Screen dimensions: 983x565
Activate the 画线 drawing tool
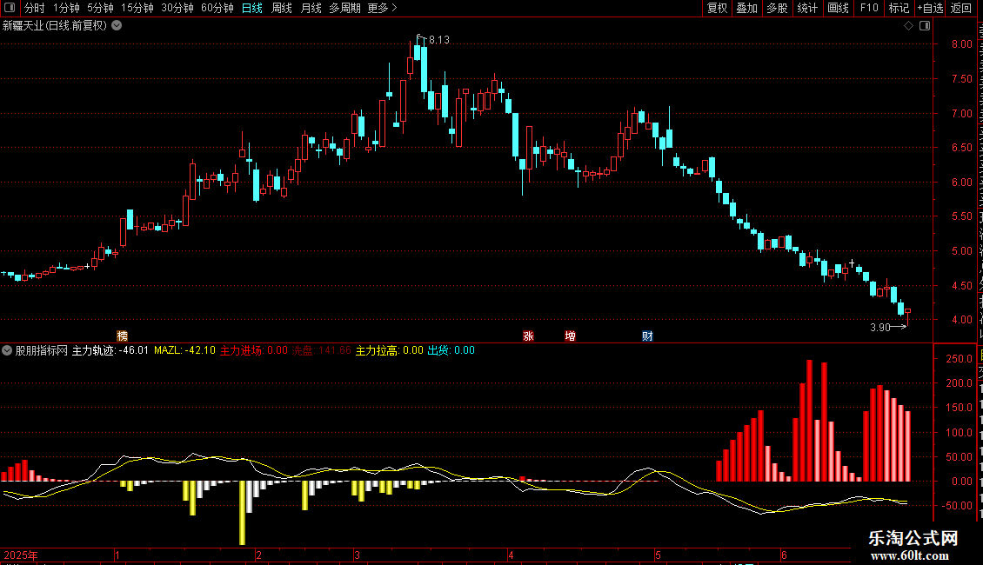[838, 8]
